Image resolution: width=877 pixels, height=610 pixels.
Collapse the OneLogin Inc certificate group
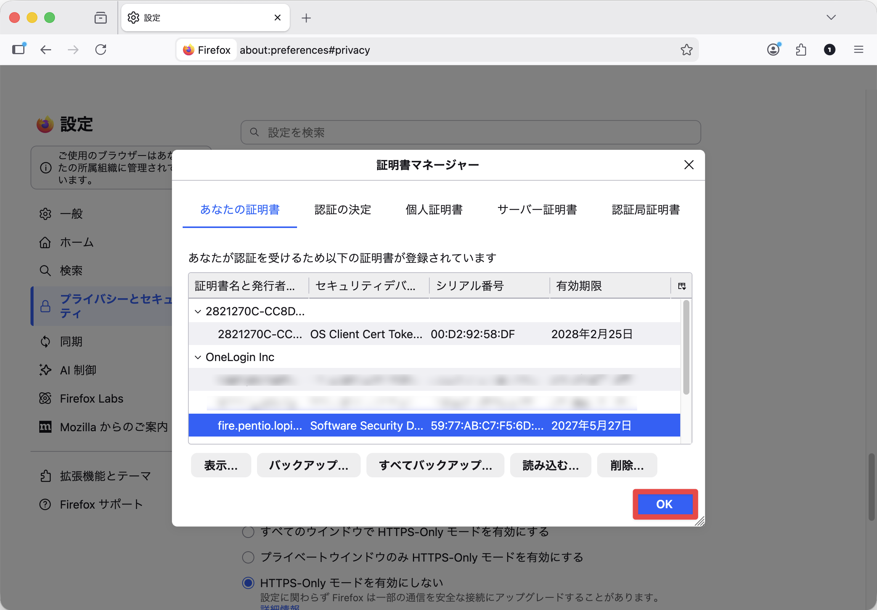click(x=198, y=357)
